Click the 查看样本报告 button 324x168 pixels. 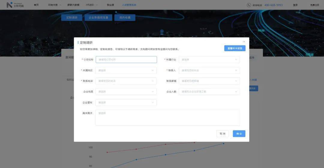(235, 48)
